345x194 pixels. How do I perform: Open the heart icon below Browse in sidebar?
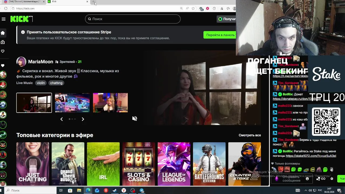[x=3, y=51]
